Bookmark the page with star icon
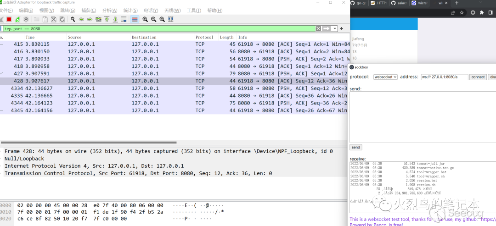This screenshot has height=226, width=496. pos(462,13)
